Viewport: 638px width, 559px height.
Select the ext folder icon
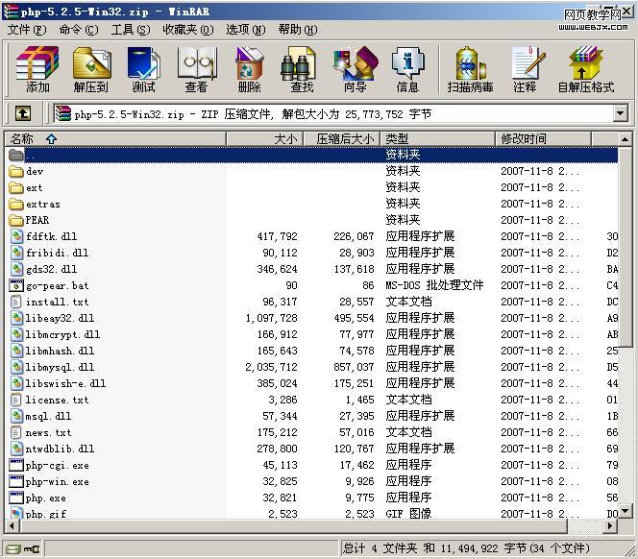click(16, 187)
